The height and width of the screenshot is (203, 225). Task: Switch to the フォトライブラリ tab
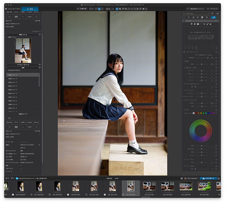click(x=13, y=9)
